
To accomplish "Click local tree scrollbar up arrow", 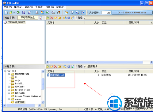I will pos(43,71).
